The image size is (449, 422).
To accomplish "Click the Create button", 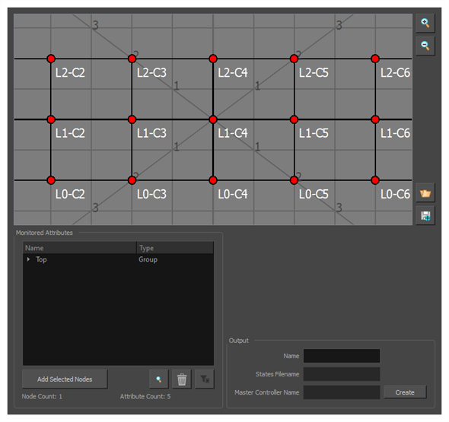I will pyautogui.click(x=405, y=392).
